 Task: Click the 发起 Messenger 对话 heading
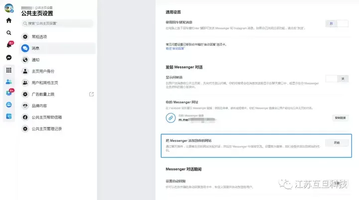[x=184, y=67]
